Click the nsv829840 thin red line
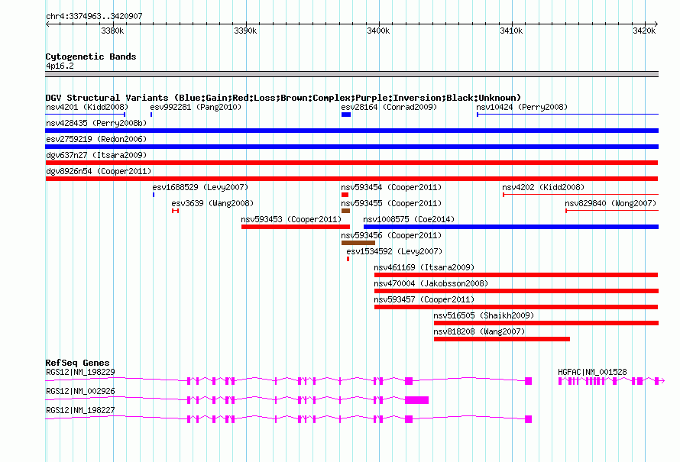The image size is (680, 462). coord(612,211)
